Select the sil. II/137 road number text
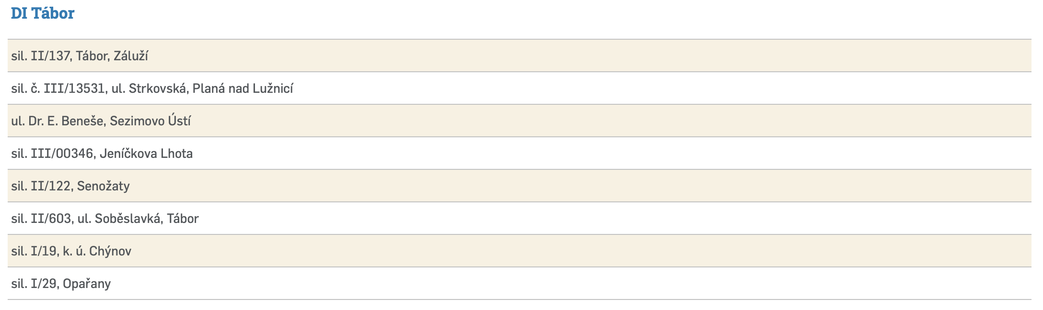1043x310 pixels. [x=41, y=56]
